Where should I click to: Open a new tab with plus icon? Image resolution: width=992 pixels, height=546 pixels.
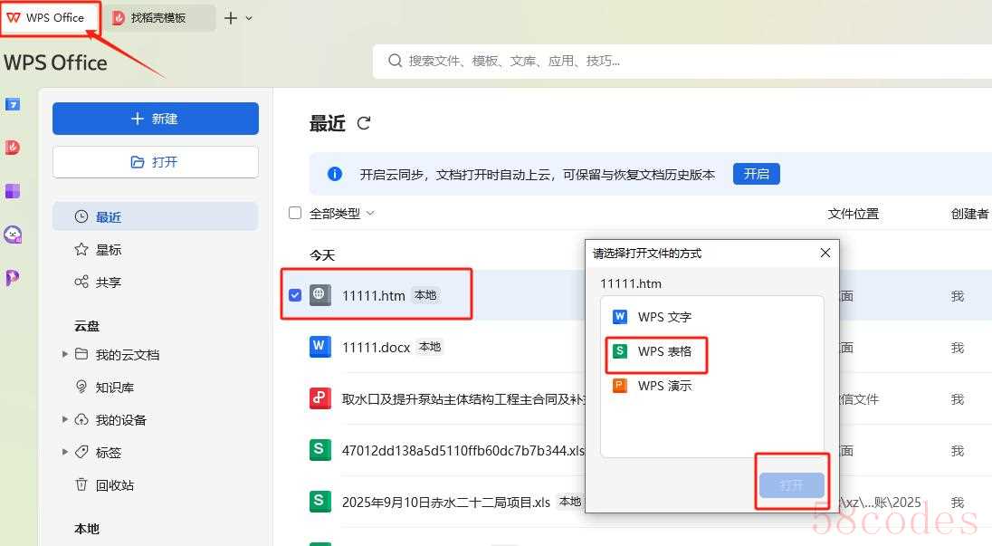pyautogui.click(x=231, y=18)
